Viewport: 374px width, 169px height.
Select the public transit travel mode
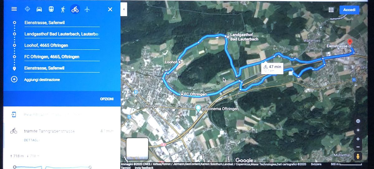[x=51, y=9]
